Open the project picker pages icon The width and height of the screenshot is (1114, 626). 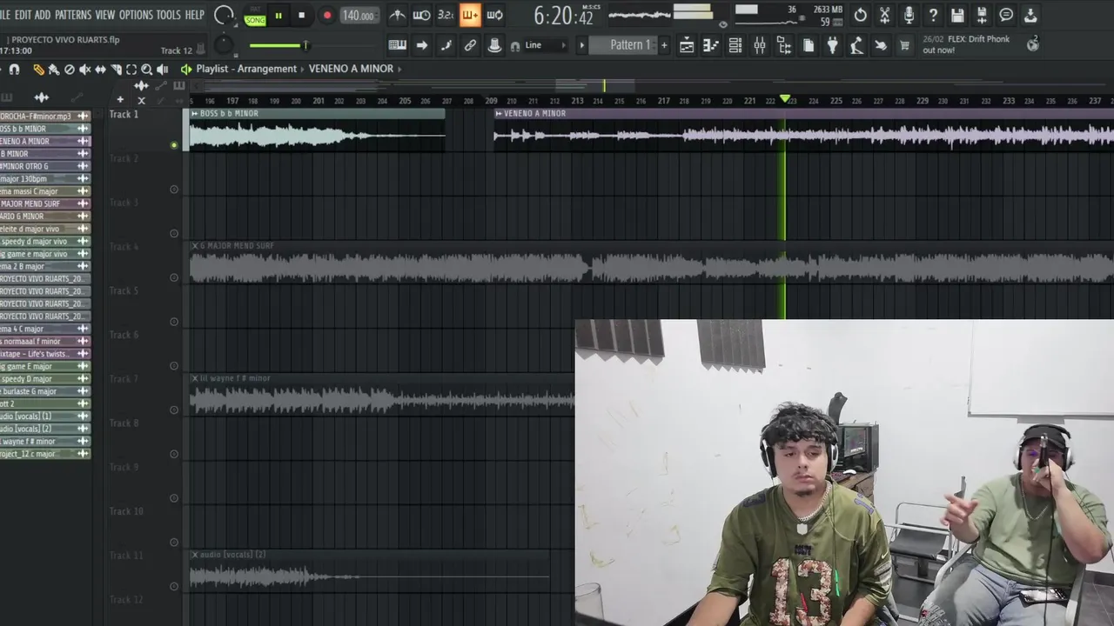(x=809, y=45)
